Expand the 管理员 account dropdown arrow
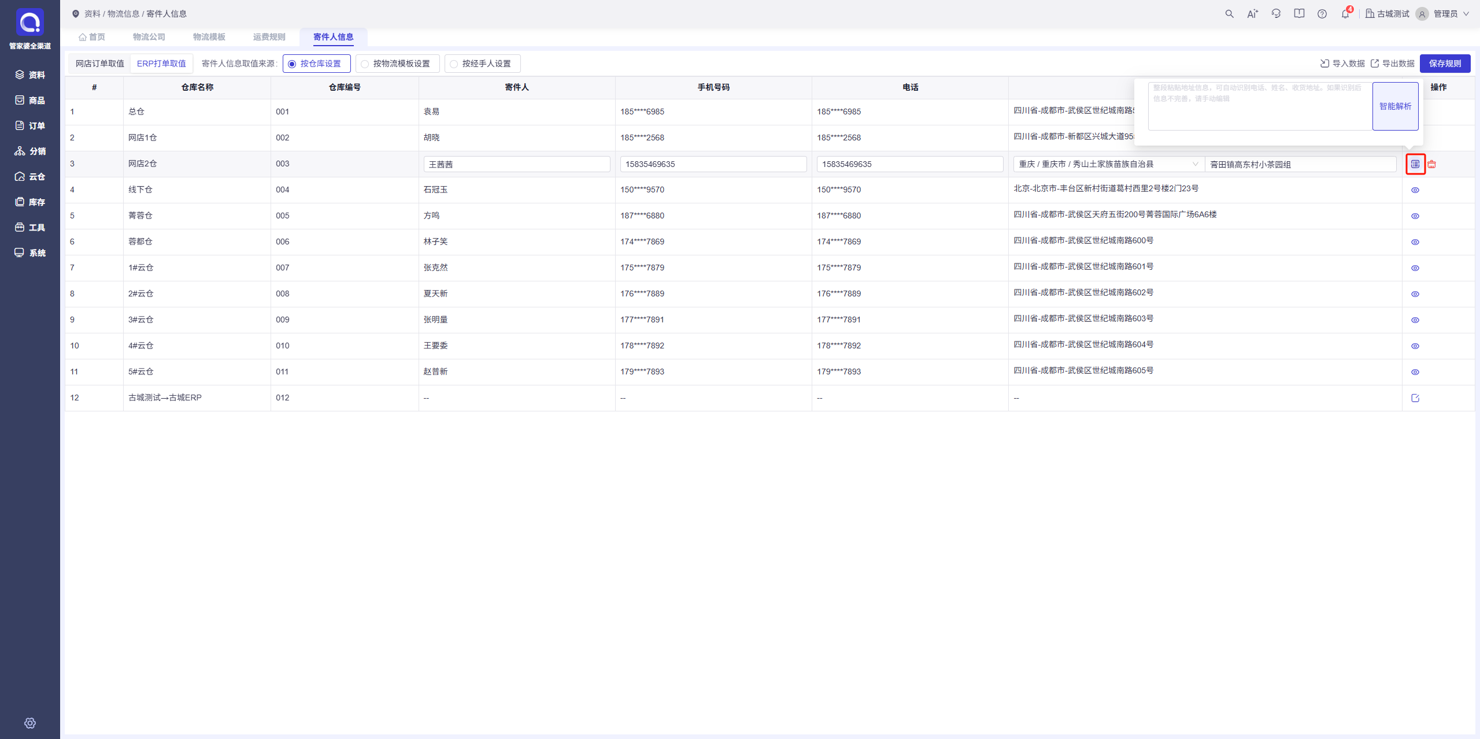The image size is (1480, 739). click(x=1466, y=14)
